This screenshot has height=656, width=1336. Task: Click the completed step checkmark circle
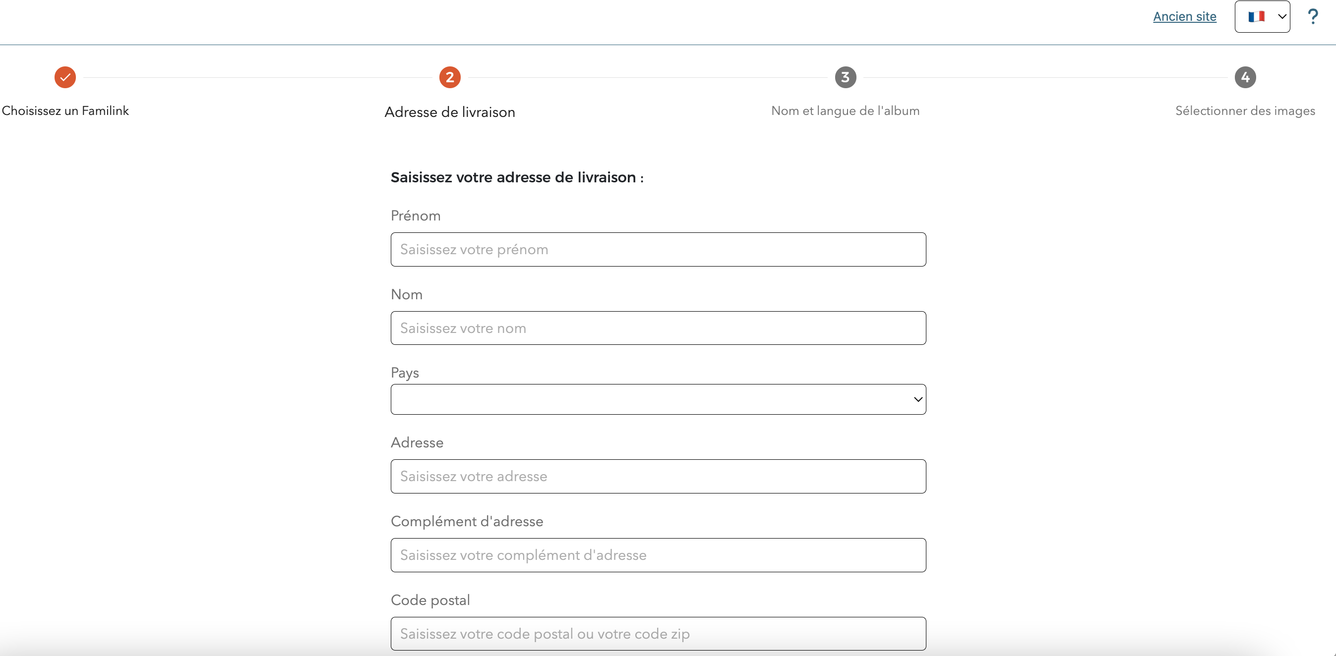tap(65, 77)
